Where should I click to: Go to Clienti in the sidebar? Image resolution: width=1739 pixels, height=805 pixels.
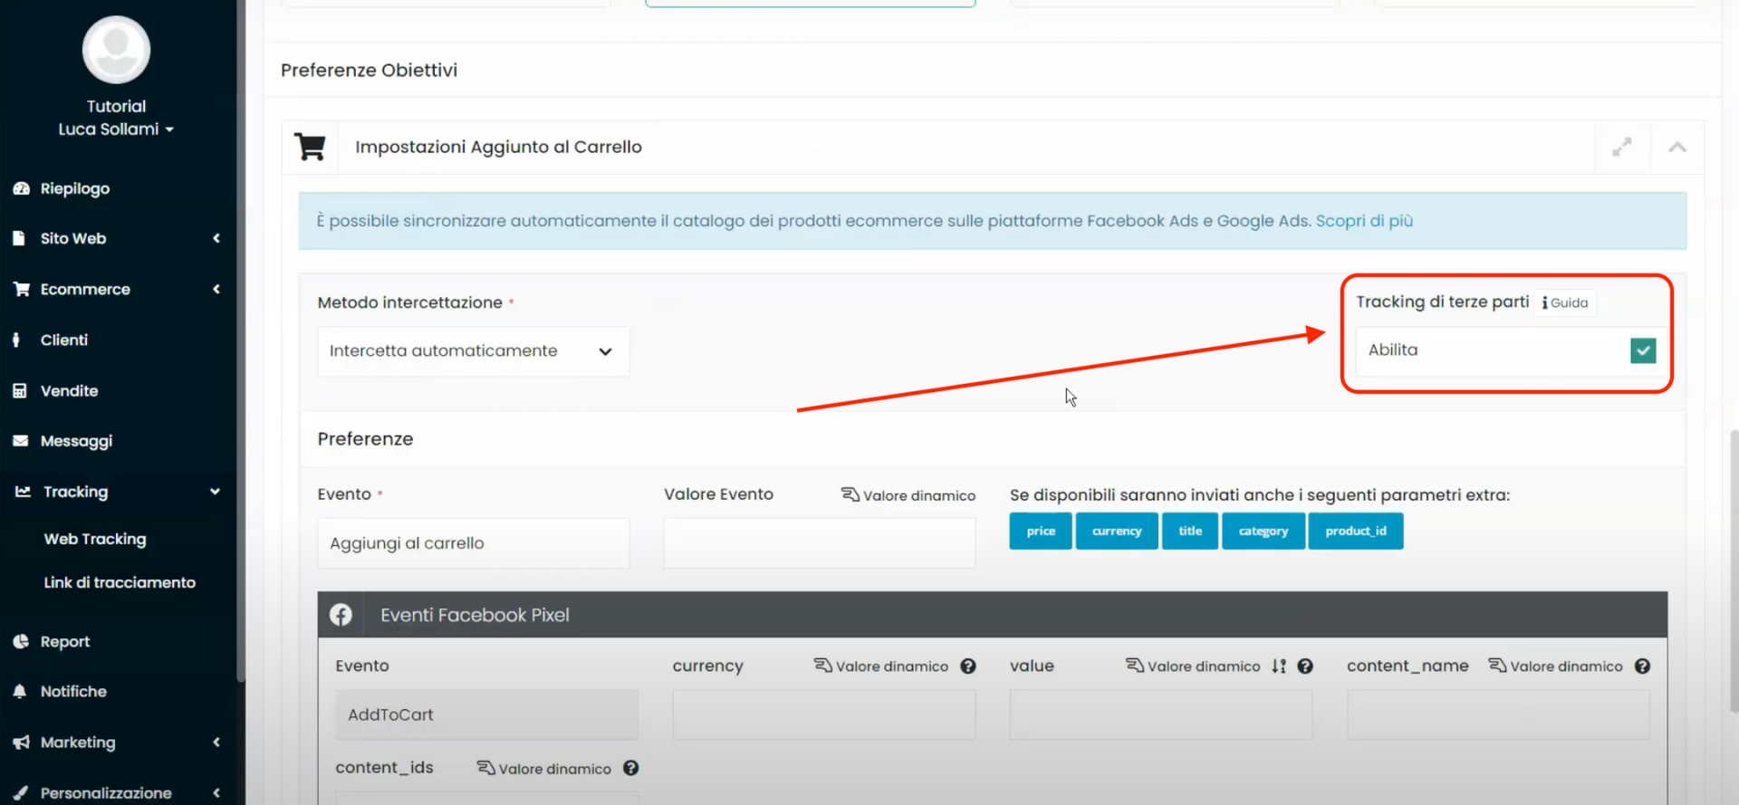[x=64, y=340]
